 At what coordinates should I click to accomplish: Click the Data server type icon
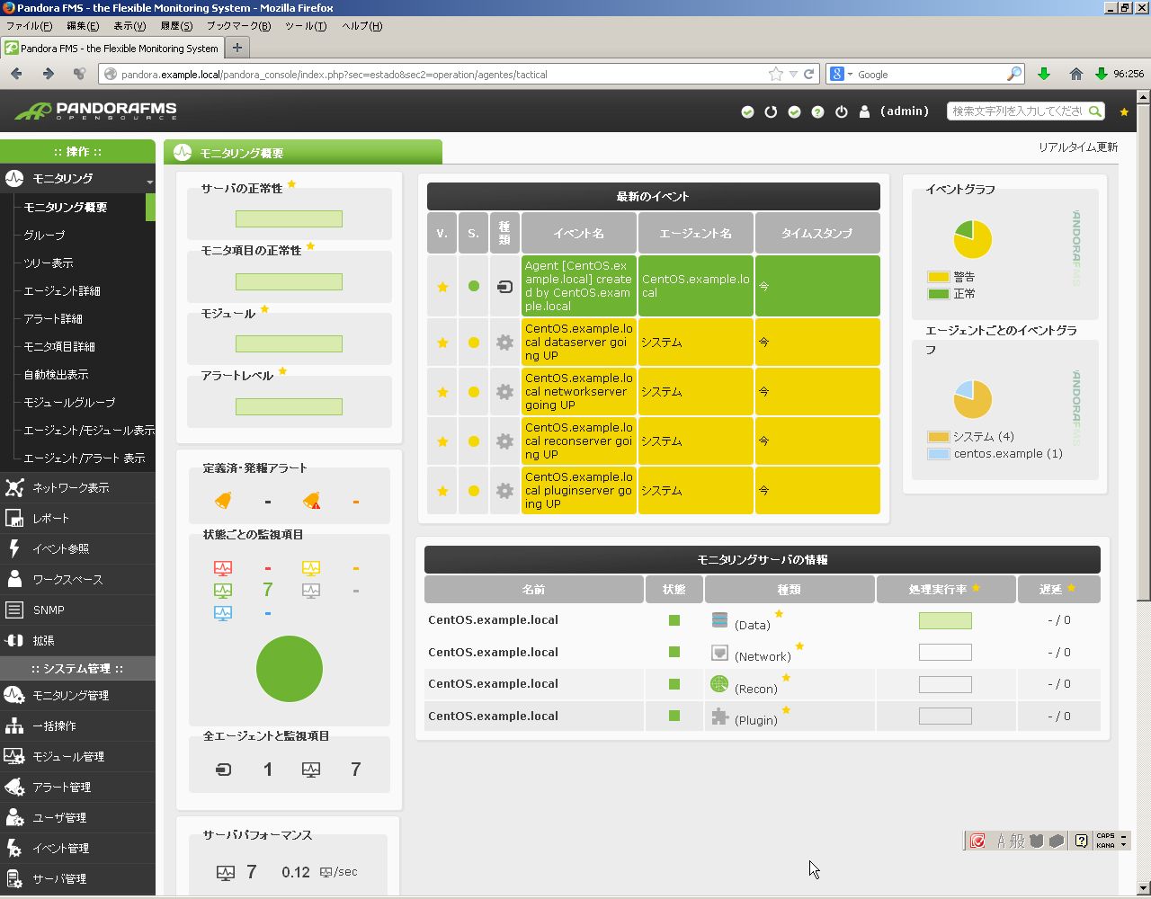coord(719,619)
